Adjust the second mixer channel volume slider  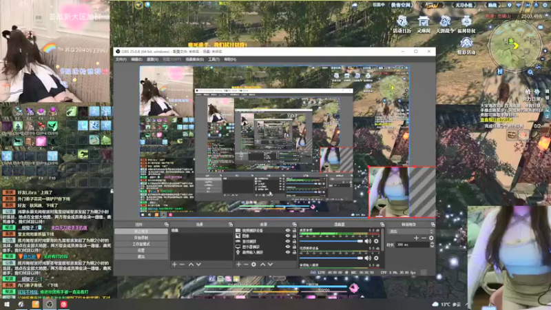331,258
